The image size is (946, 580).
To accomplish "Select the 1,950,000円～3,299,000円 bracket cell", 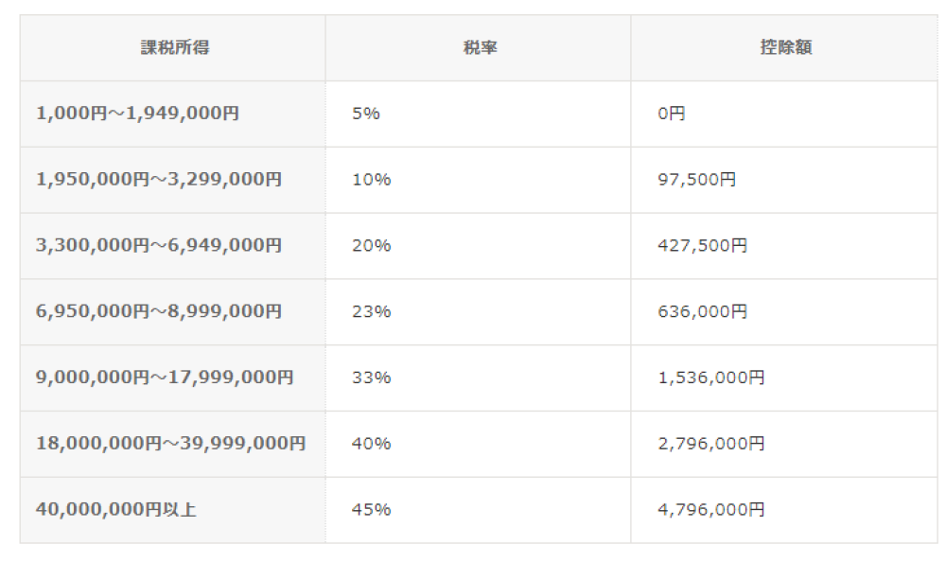I will tap(173, 180).
